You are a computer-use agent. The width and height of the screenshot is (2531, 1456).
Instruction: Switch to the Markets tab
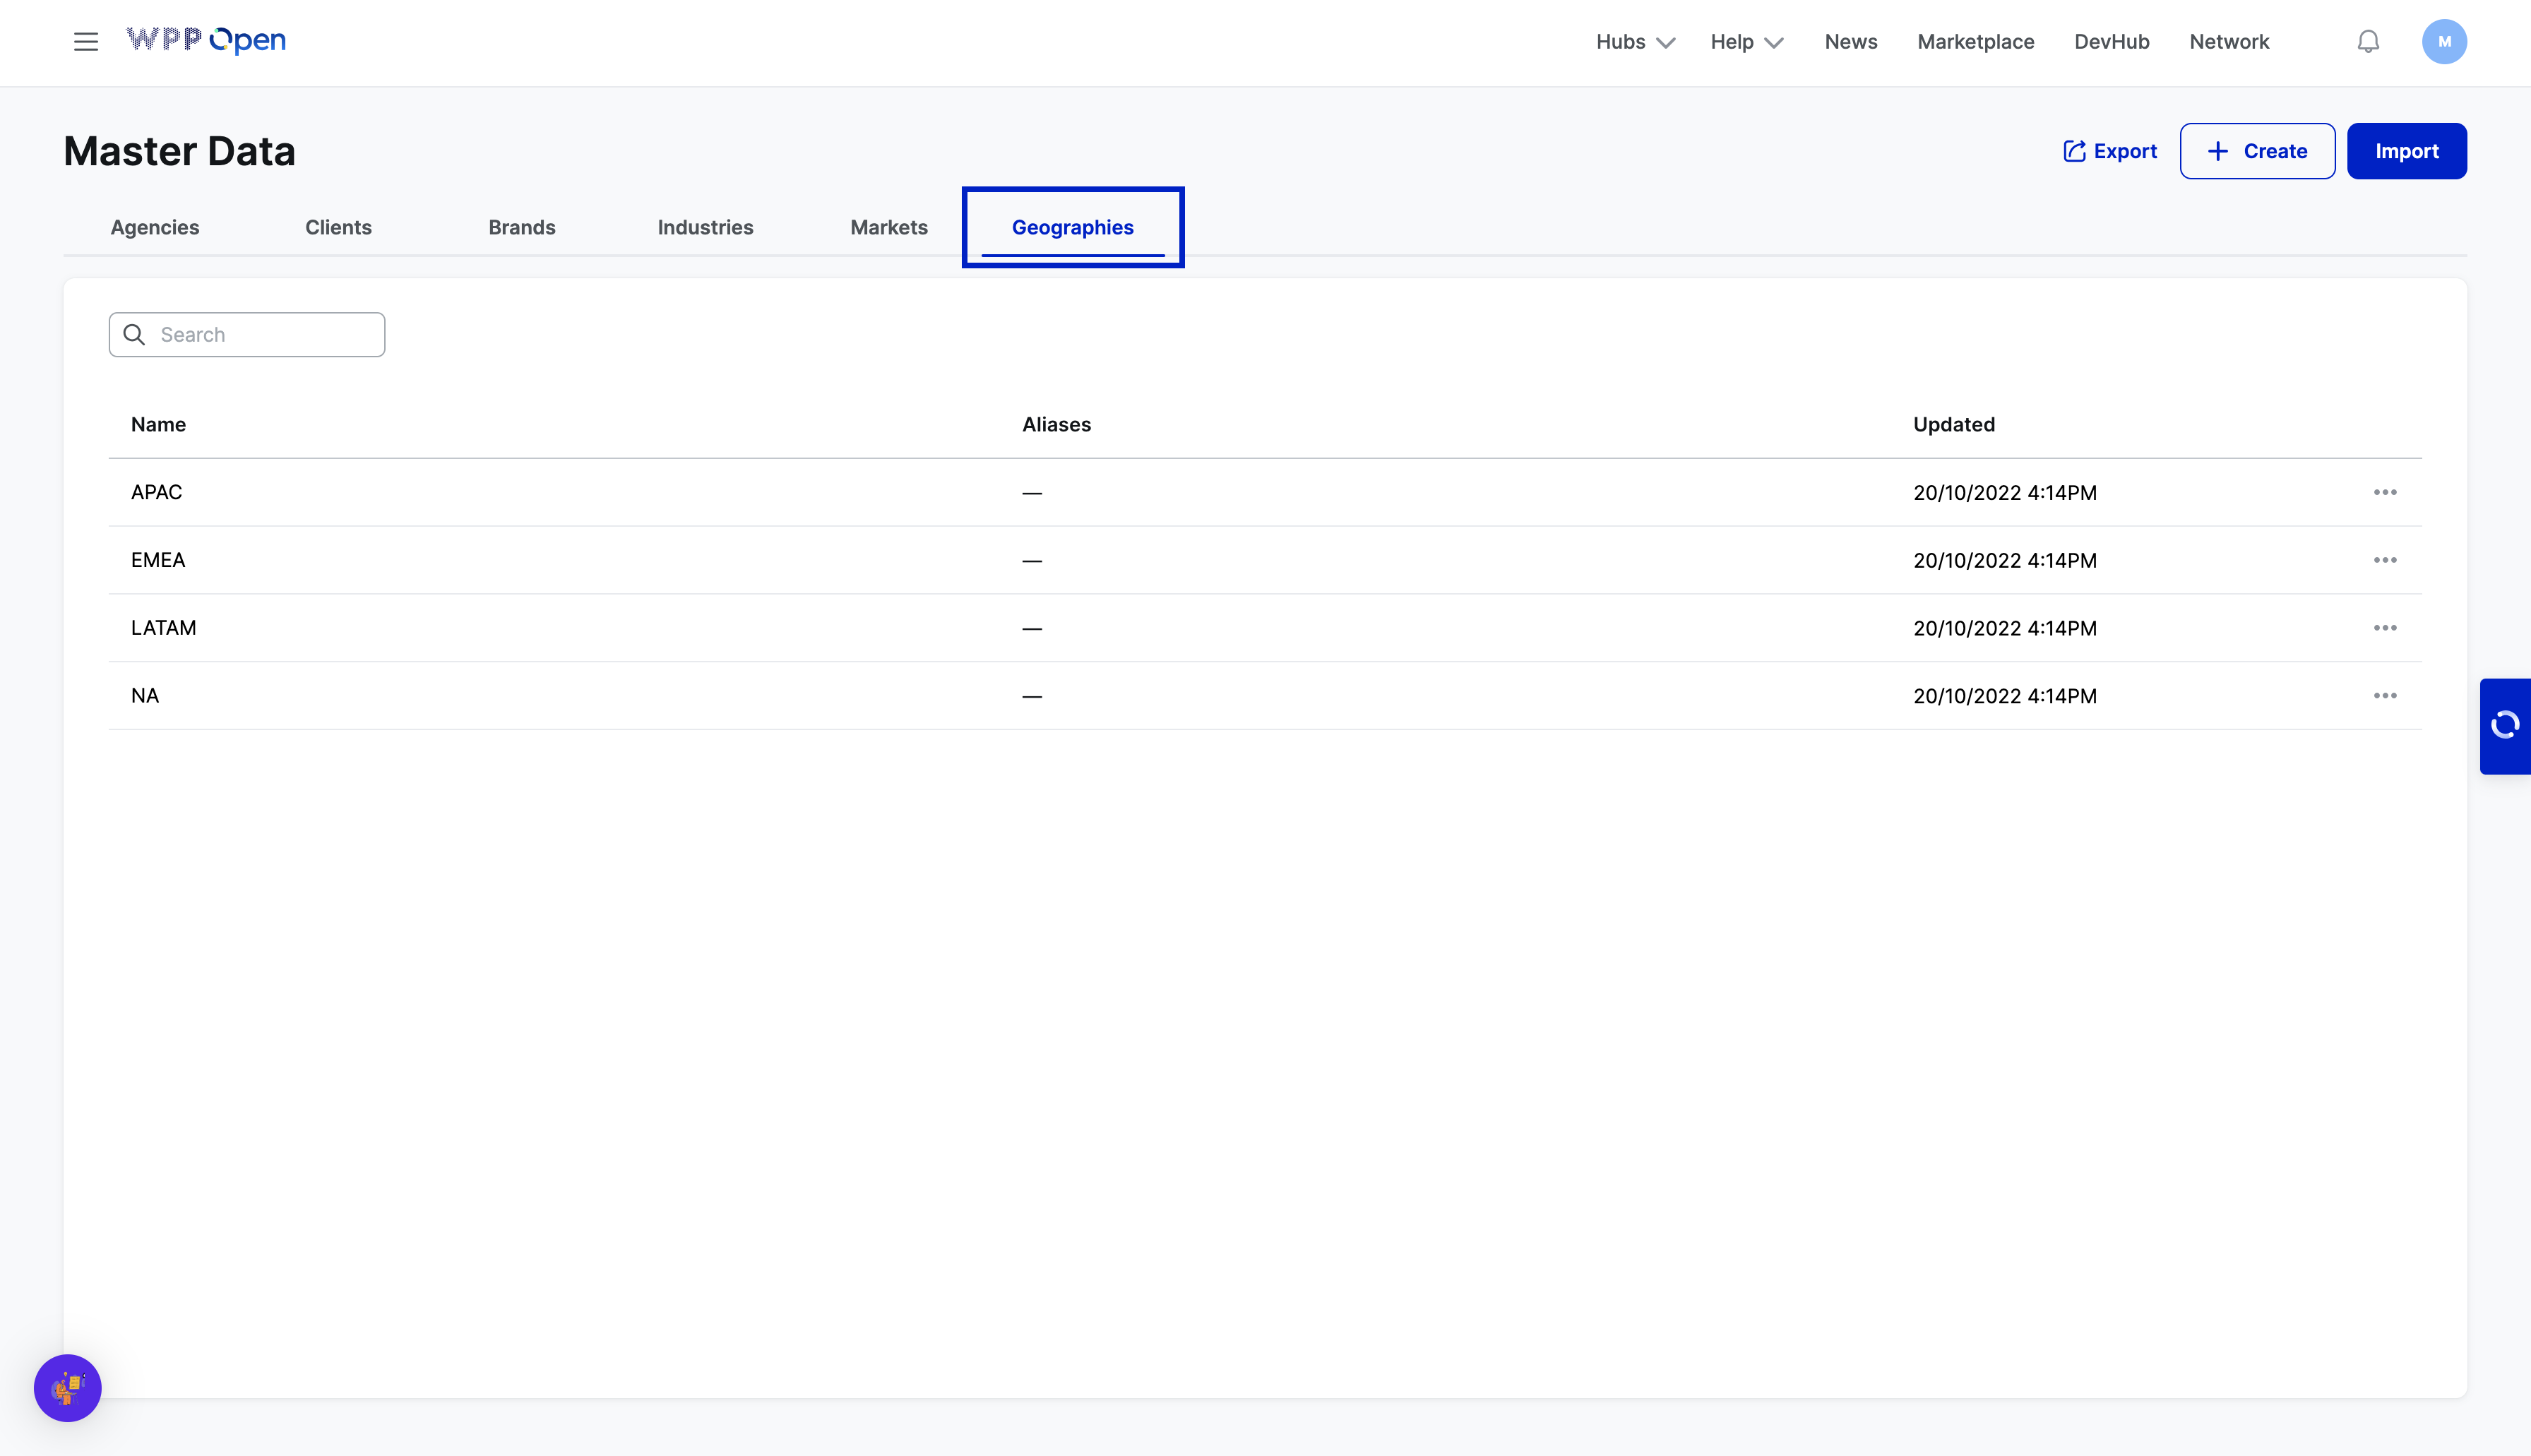coord(888,227)
